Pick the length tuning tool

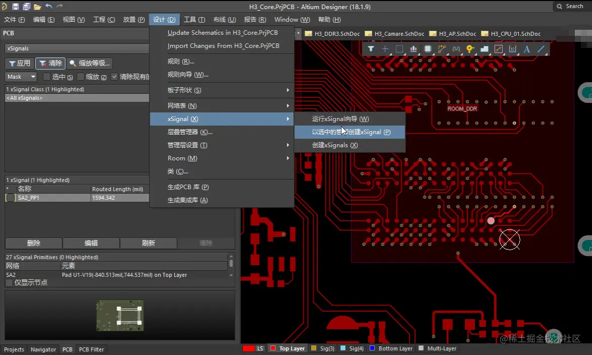456,48
